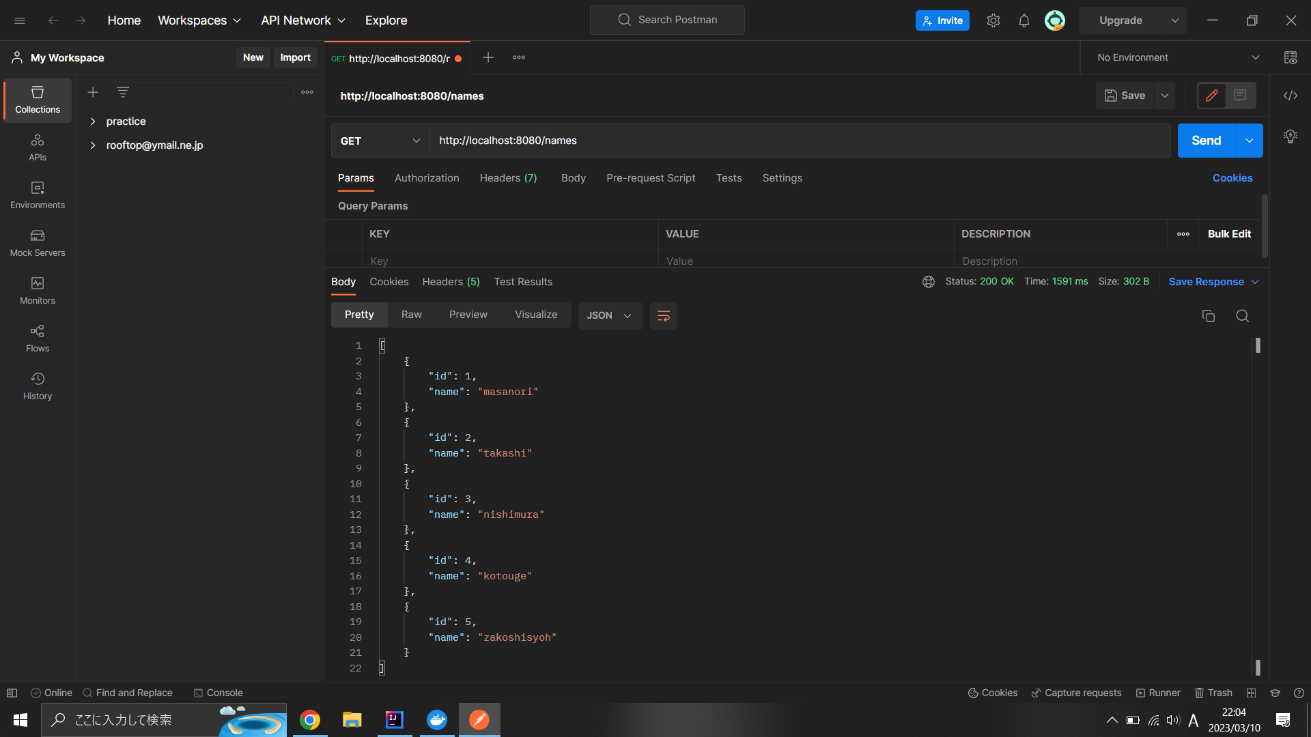Open Chrome from the taskbar
Screen dimensions: 1311x737
click(x=310, y=720)
